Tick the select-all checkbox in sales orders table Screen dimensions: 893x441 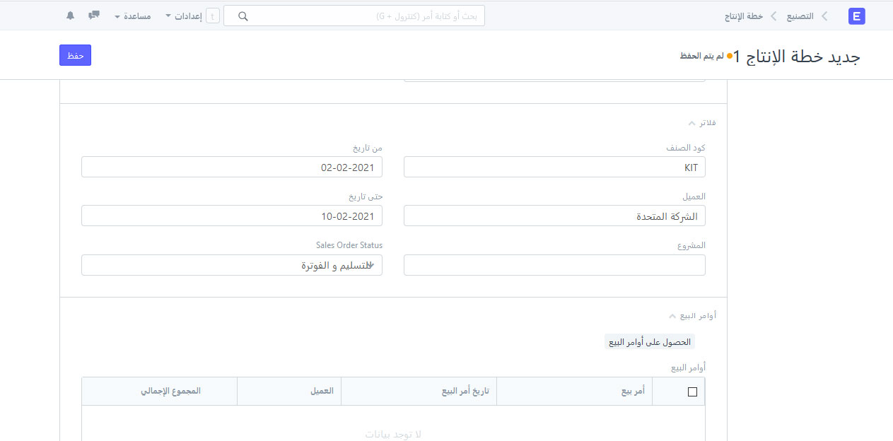692,392
